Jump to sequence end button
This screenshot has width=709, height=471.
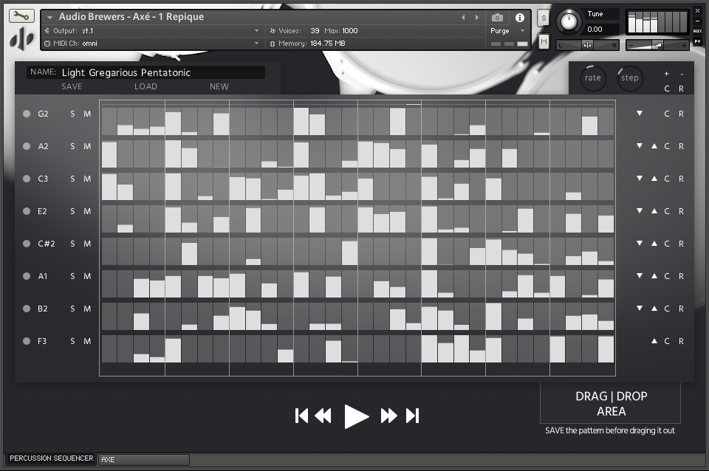pyautogui.click(x=412, y=416)
